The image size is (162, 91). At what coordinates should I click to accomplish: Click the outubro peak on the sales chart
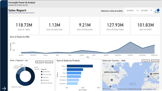click(130, 42)
